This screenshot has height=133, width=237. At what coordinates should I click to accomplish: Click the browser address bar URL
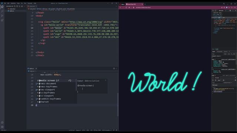point(143,7)
